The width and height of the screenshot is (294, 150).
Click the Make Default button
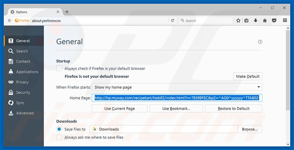(x=248, y=76)
